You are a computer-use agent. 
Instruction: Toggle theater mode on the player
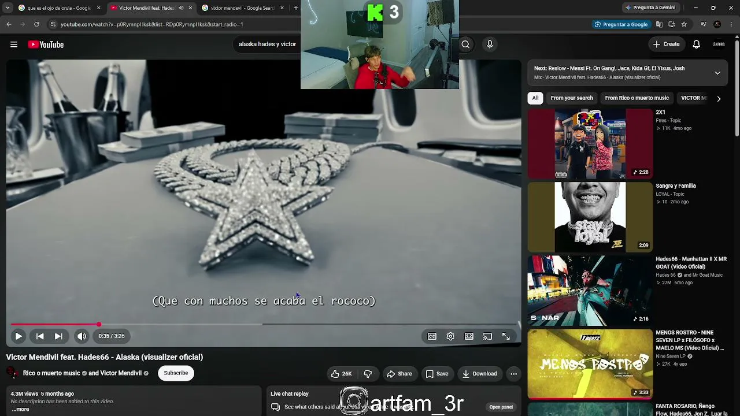pos(469,336)
